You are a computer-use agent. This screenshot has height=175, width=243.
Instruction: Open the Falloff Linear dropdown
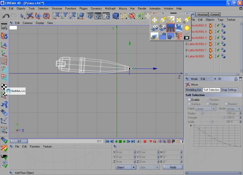pyautogui.click(x=206, y=109)
